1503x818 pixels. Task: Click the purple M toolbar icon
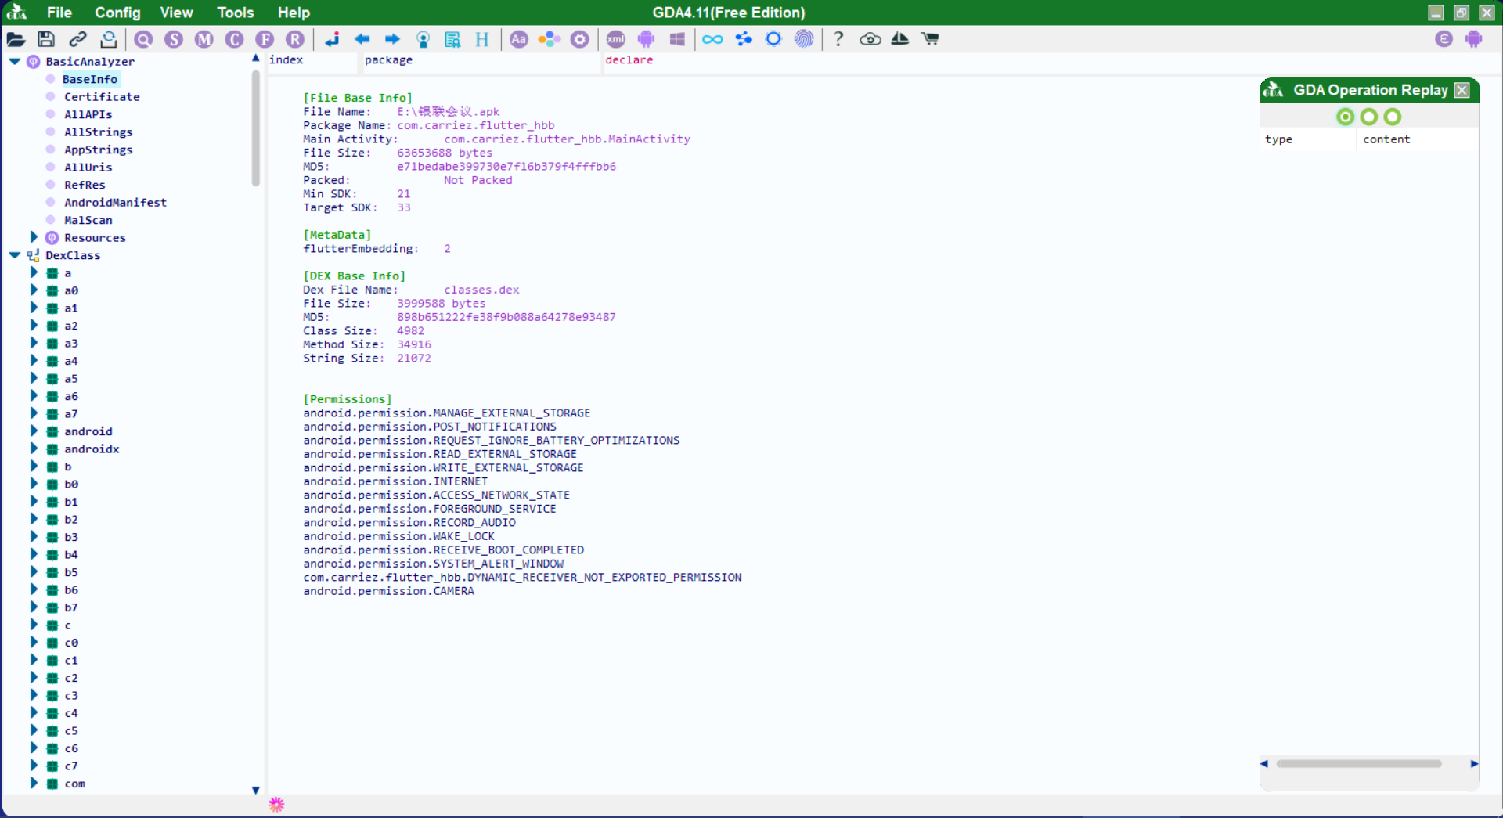point(204,39)
